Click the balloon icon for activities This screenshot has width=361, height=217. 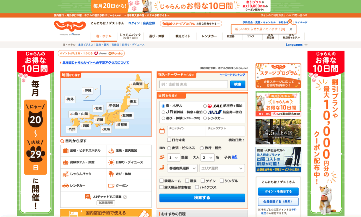click(111, 174)
